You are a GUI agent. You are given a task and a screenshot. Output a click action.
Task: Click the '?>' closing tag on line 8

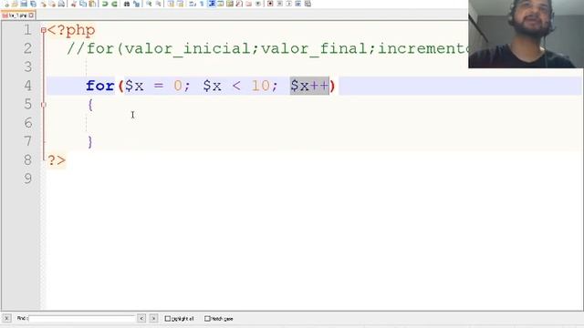(57, 160)
